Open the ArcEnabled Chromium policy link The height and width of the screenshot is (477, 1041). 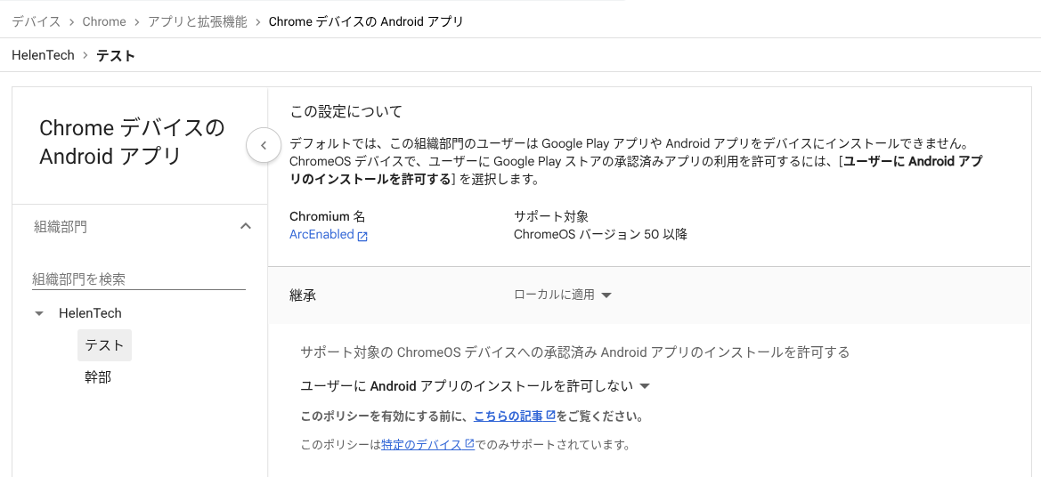tap(321, 235)
